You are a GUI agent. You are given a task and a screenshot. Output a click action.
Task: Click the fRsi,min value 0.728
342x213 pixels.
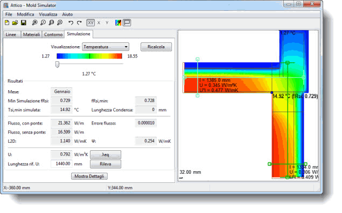point(146,100)
